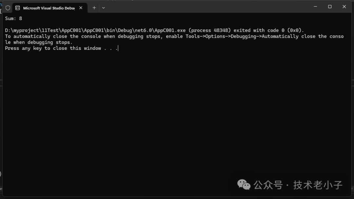The image size is (354, 199).
Task: Click the 公众号 · 技术老小子 watermark text
Action: click(x=298, y=185)
